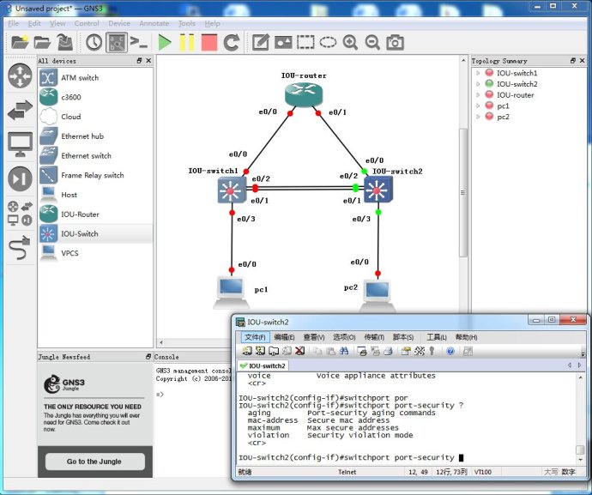Suspend all devices with yellow pause

[x=187, y=42]
